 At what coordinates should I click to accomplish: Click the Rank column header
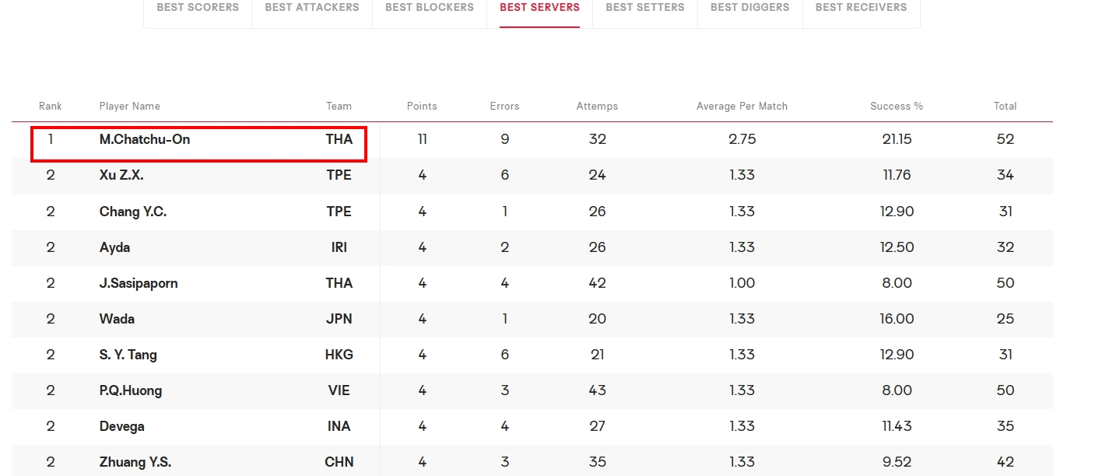coord(51,106)
